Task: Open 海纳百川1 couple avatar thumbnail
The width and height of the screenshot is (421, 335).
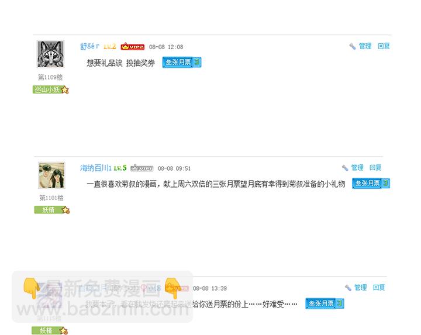Action: tap(51, 175)
